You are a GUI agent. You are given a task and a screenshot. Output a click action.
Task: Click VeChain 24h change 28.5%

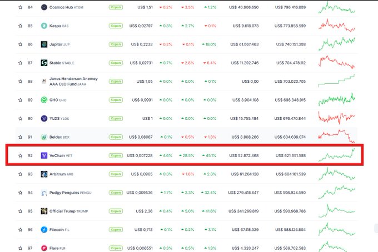pos(187,155)
